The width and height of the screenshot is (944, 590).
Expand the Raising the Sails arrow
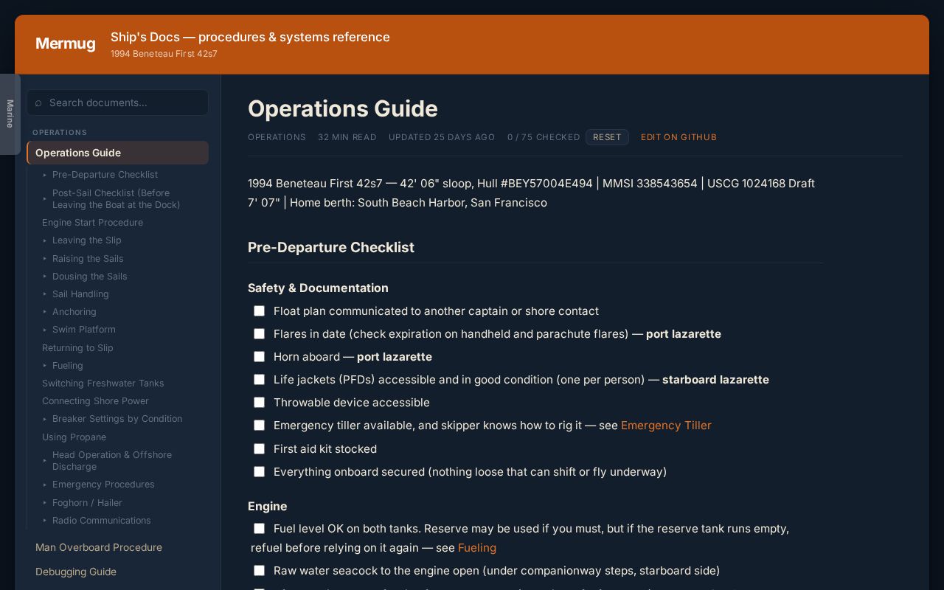(45, 259)
